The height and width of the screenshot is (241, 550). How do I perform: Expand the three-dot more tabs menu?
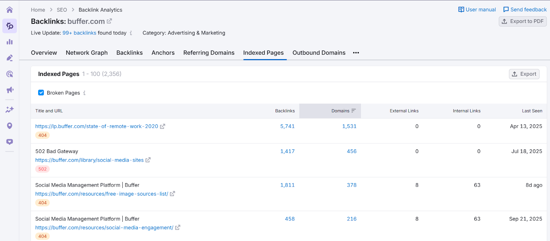click(356, 53)
